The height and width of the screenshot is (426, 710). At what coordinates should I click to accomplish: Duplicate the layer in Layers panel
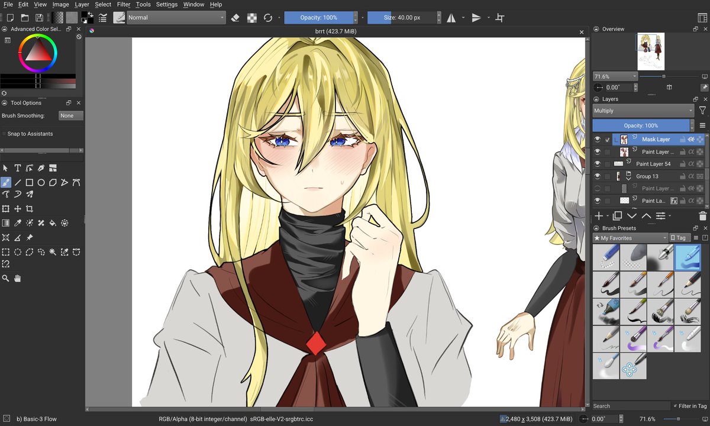point(617,216)
